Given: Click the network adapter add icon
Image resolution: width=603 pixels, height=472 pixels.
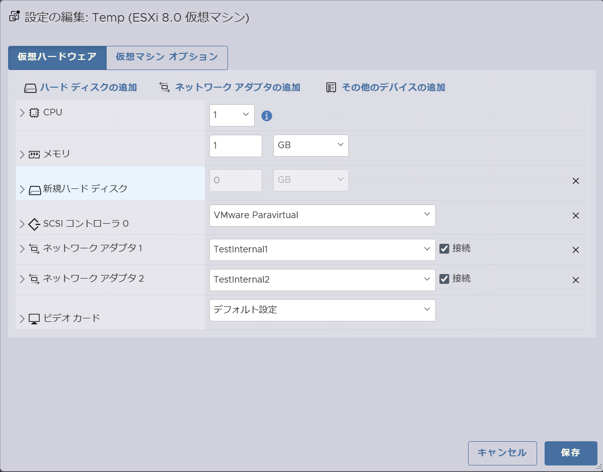Looking at the screenshot, I should point(165,87).
